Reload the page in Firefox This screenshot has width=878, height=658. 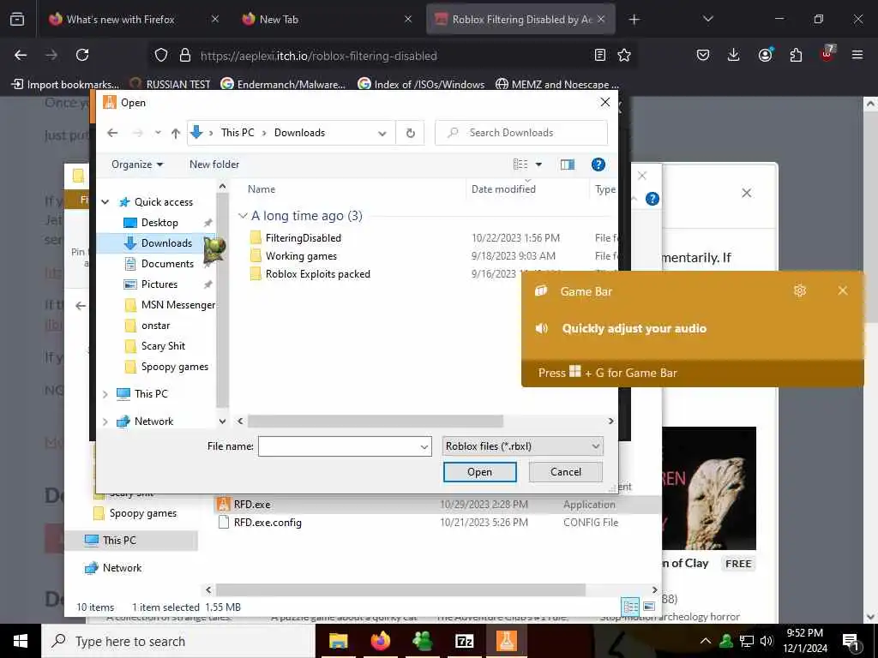tap(82, 55)
